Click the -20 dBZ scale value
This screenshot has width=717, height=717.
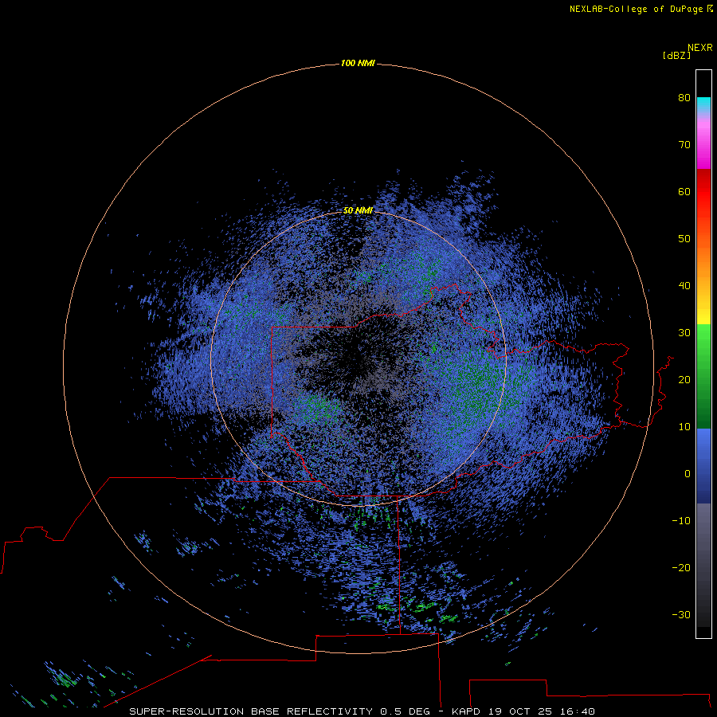[x=681, y=567]
